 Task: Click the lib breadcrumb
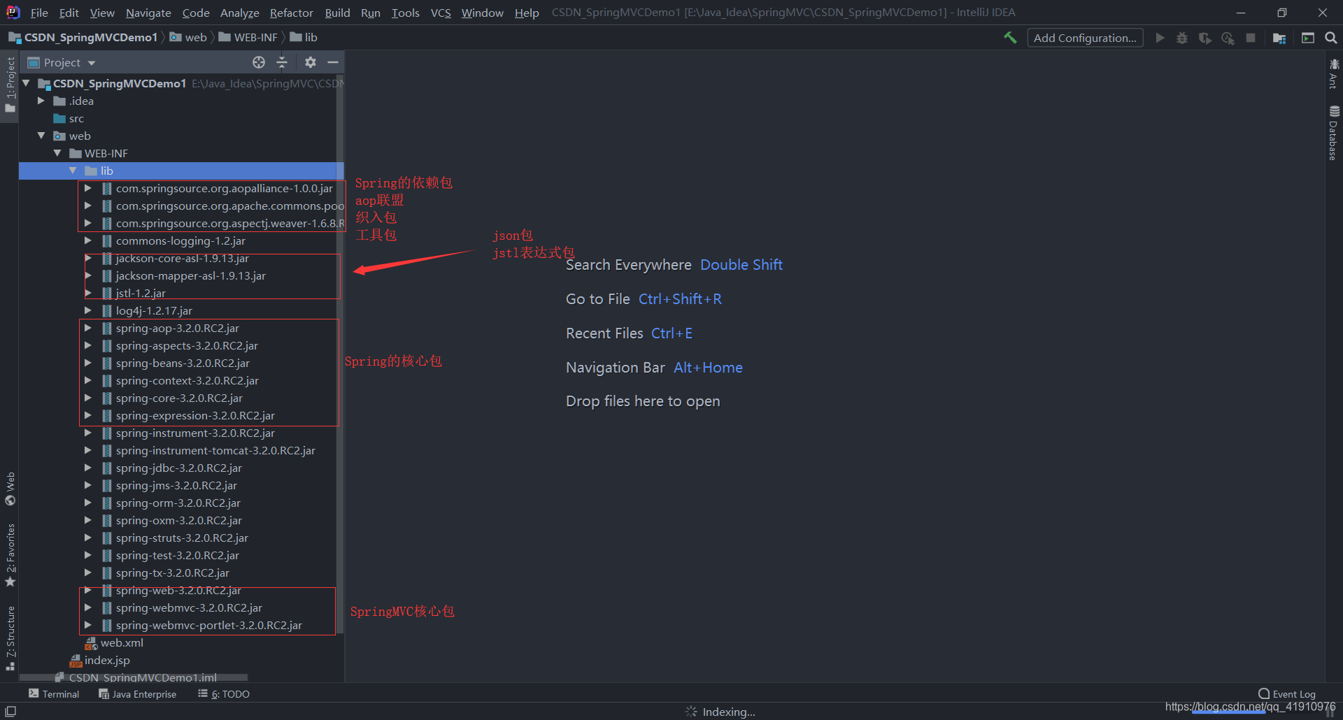pos(304,37)
